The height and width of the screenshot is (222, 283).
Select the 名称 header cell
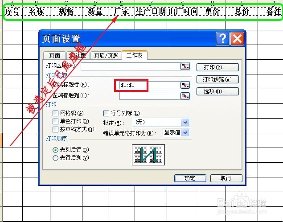point(36,12)
